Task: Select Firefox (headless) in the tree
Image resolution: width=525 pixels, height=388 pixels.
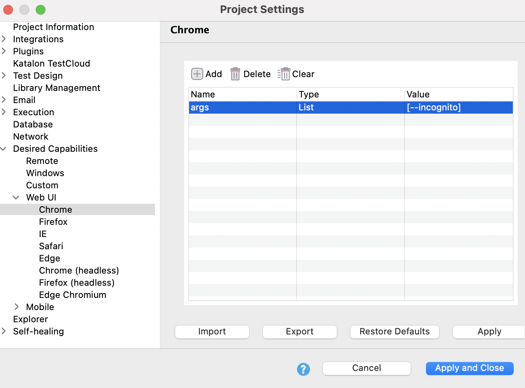Action: coord(76,282)
